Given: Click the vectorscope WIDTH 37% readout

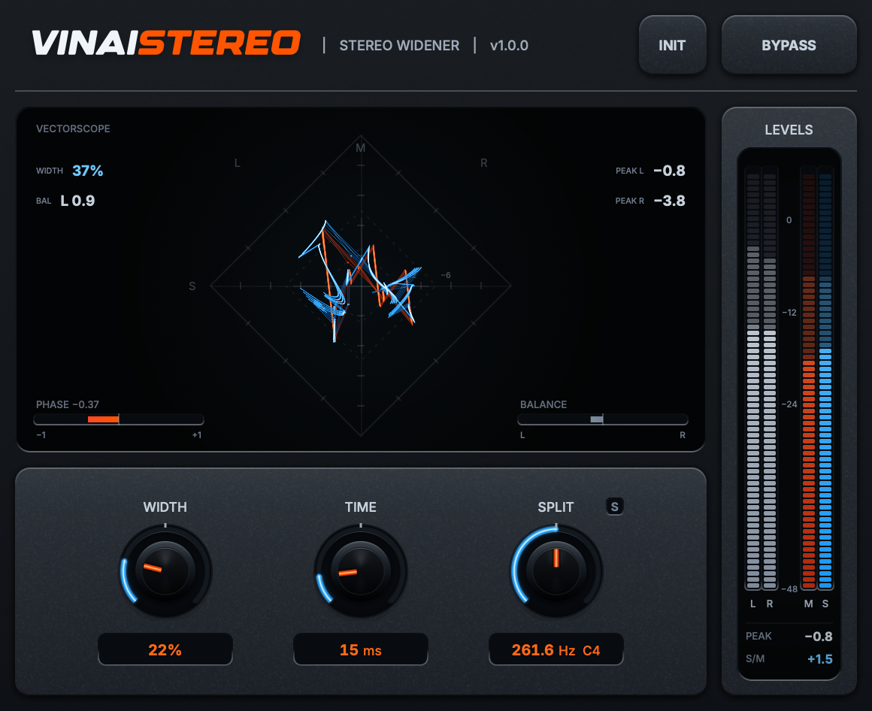Looking at the screenshot, I should pos(69,171).
